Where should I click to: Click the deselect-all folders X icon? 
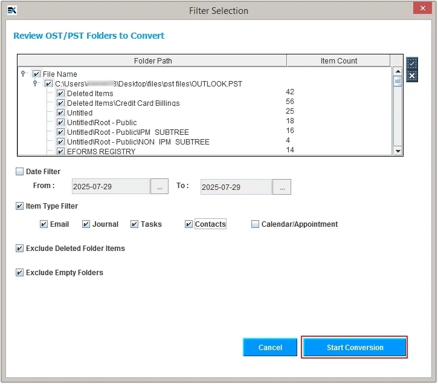point(412,76)
